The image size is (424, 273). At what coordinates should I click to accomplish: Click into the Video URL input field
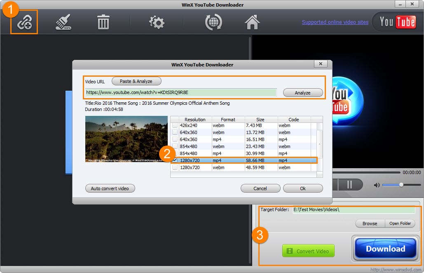(x=180, y=92)
